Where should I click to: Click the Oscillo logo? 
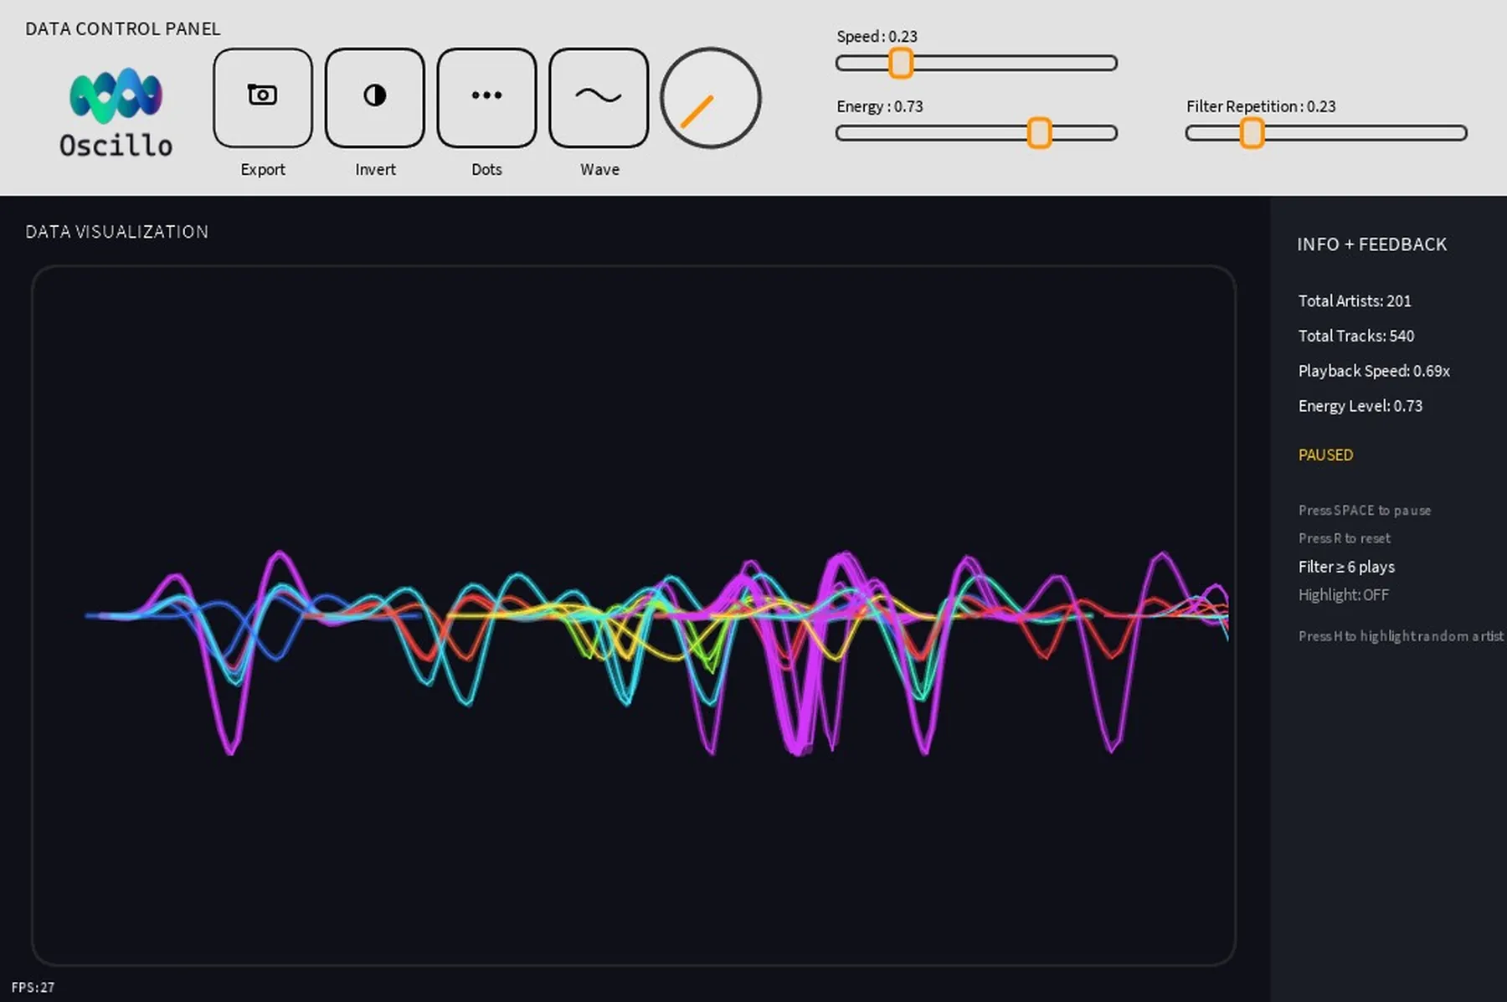(x=116, y=112)
